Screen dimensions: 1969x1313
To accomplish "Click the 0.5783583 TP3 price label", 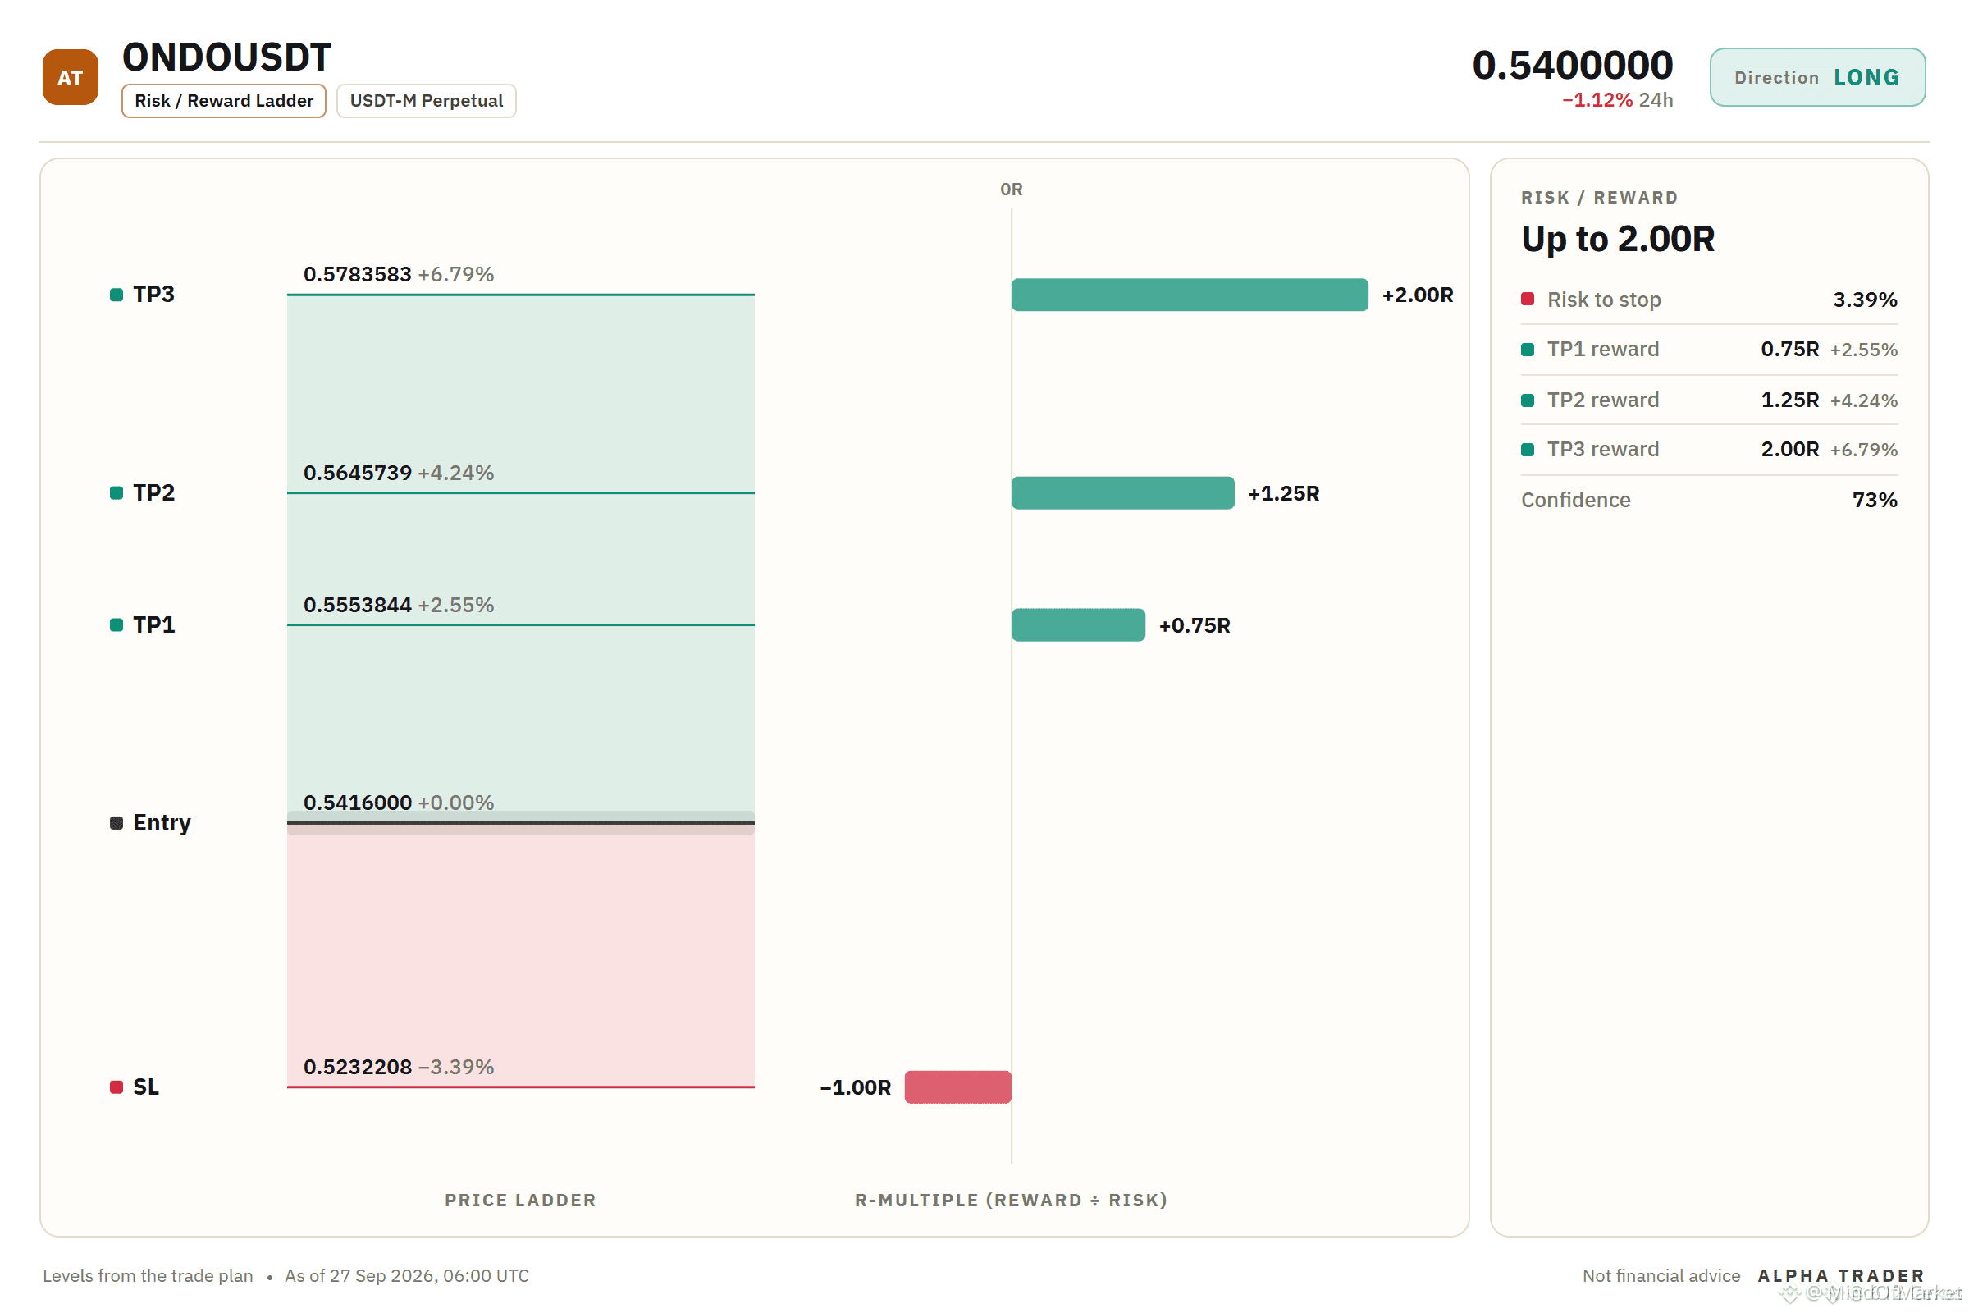I will point(358,275).
